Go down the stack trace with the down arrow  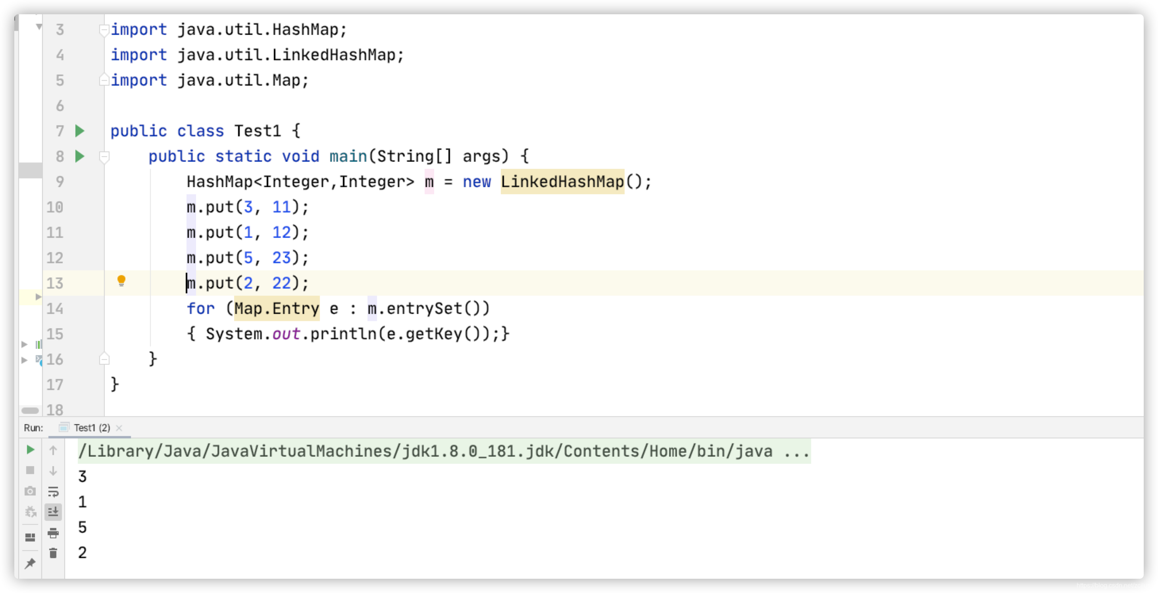(x=53, y=471)
